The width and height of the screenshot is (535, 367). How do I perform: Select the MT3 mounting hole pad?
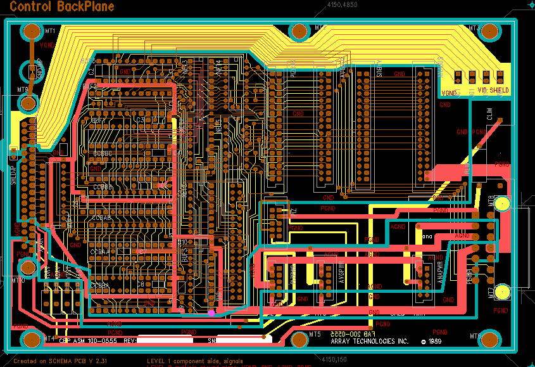(489, 31)
